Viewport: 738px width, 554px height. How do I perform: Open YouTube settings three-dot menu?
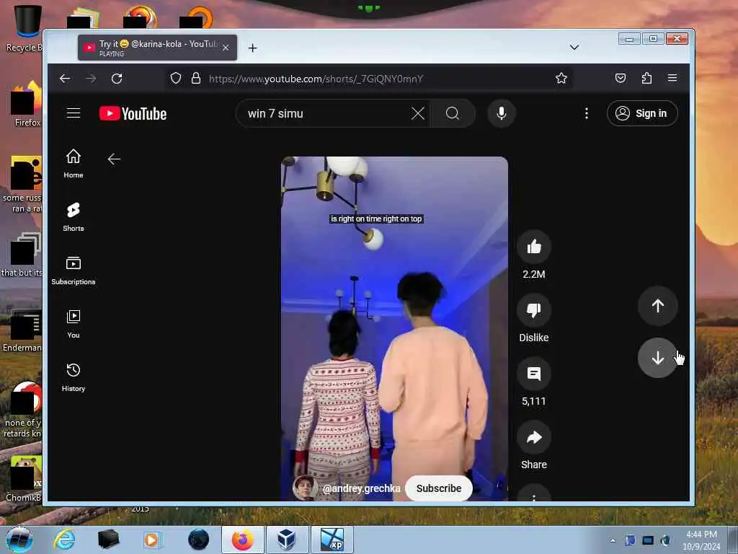(587, 113)
